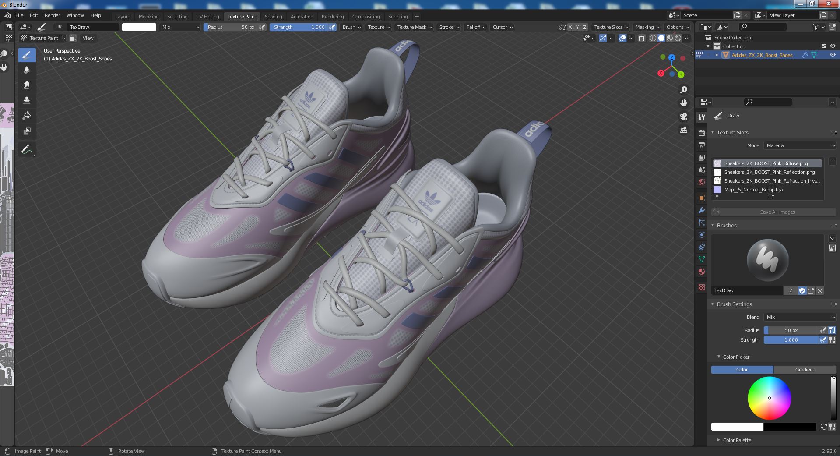Click the viewport pan hand icon
Image resolution: width=840 pixels, height=456 pixels.
click(683, 103)
